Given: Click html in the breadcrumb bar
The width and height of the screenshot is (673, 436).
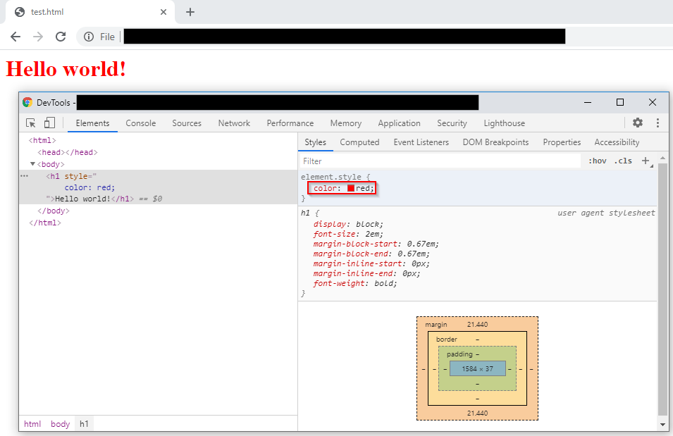Looking at the screenshot, I should click(32, 424).
